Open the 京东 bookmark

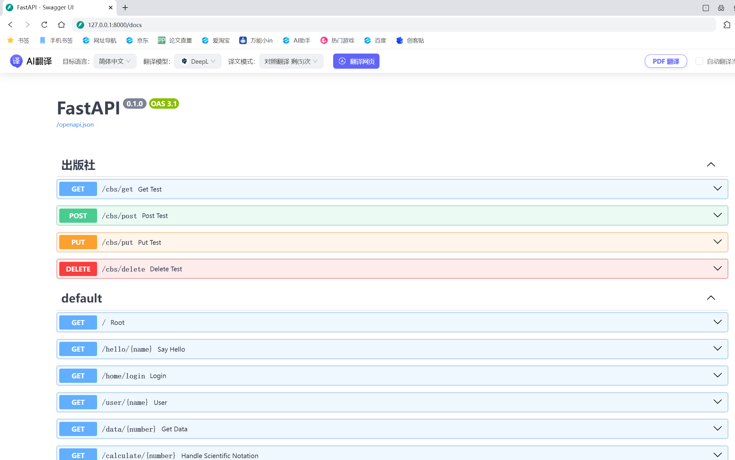(x=137, y=40)
